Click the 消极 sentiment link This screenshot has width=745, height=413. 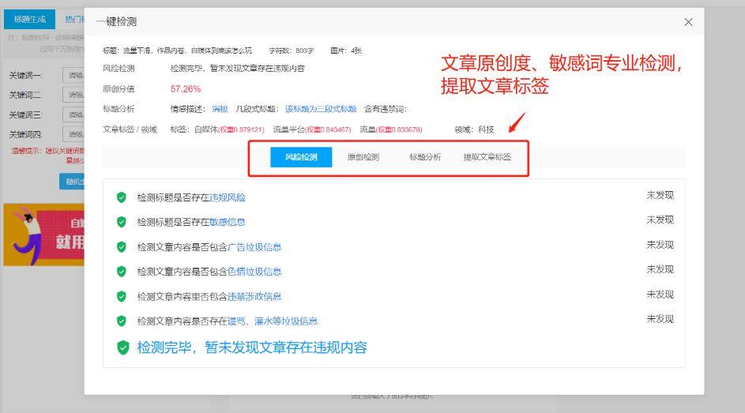[x=220, y=109]
